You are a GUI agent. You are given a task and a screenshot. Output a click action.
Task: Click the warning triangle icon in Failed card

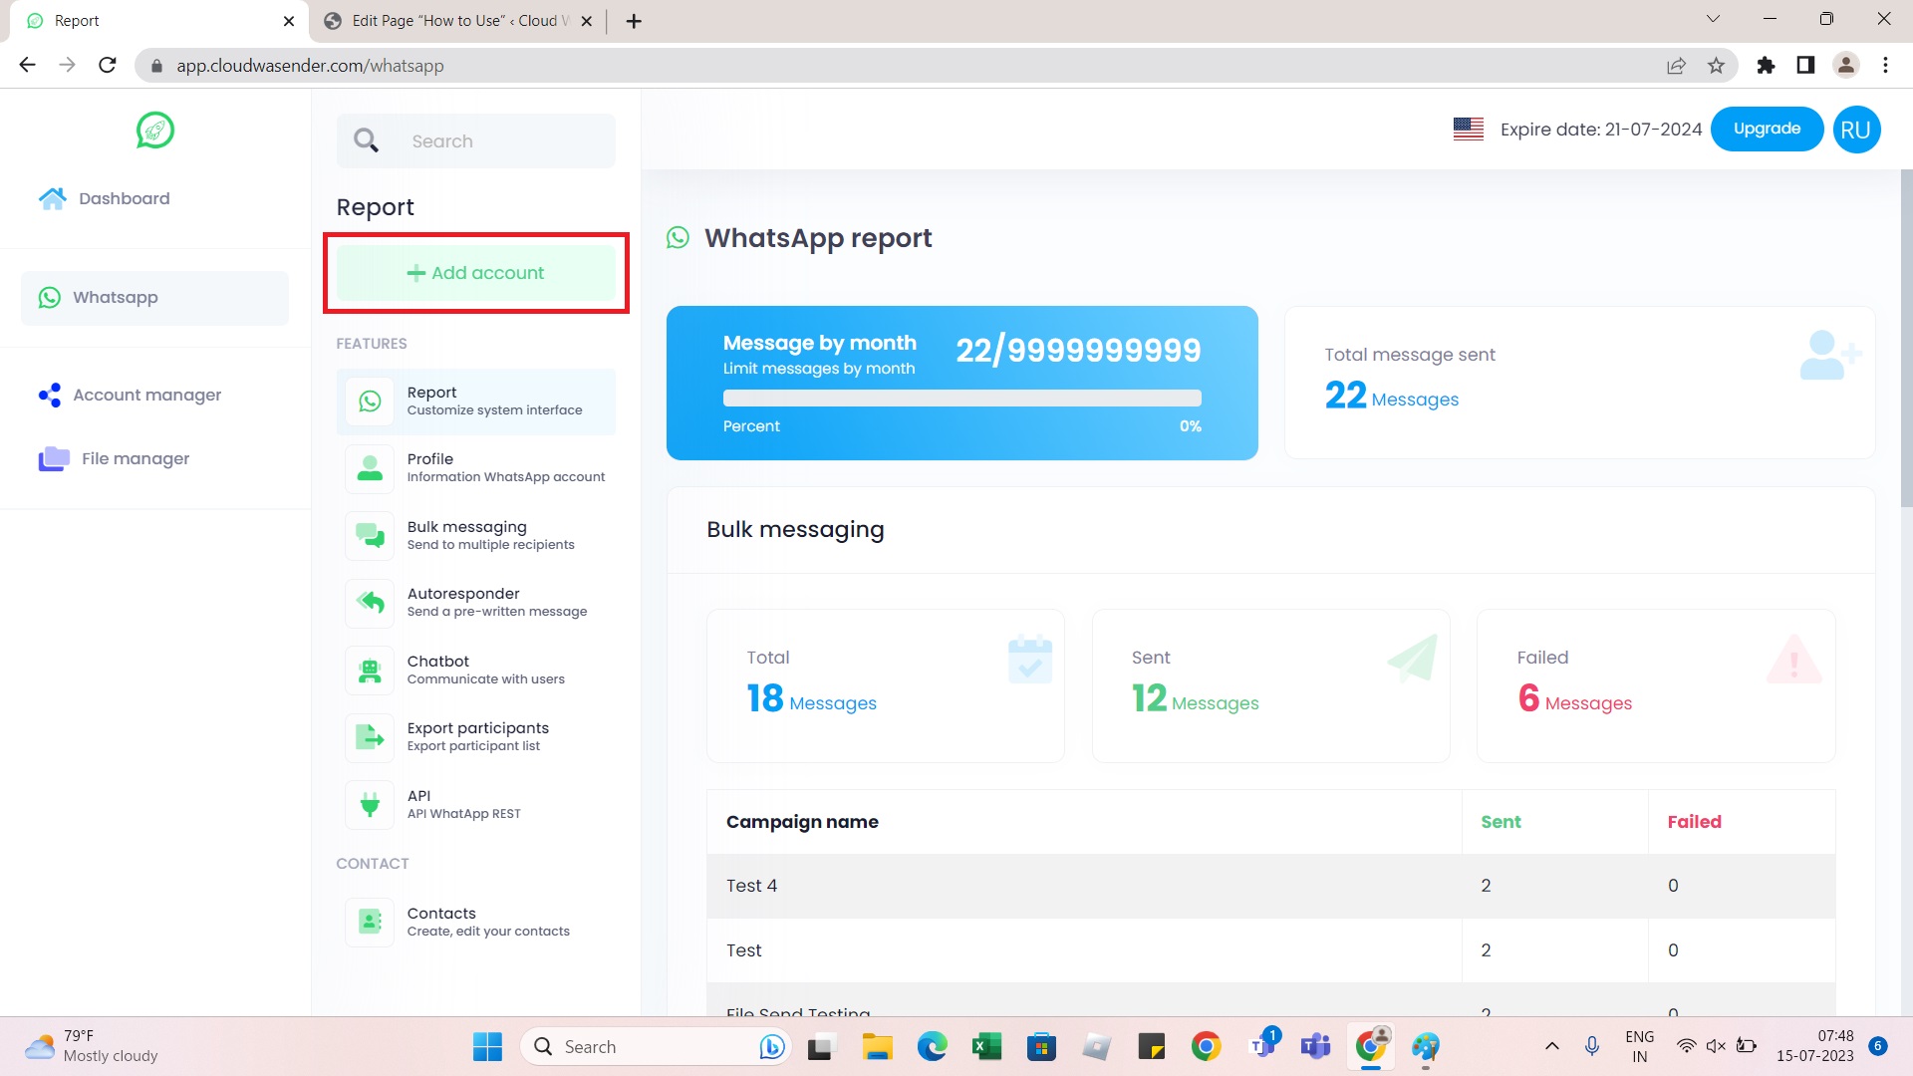[x=1793, y=660]
